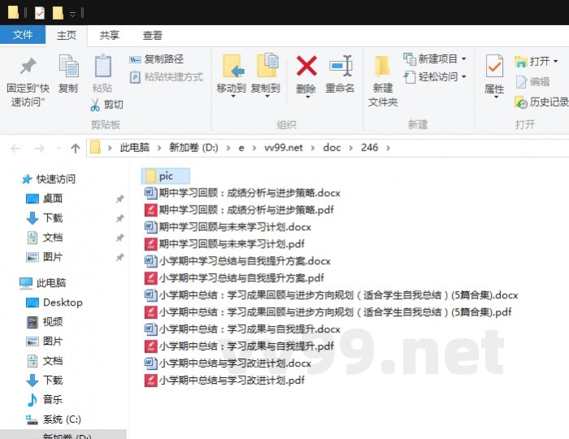
Task: Open 音乐 (Music) in sidebar
Action: coord(44,399)
